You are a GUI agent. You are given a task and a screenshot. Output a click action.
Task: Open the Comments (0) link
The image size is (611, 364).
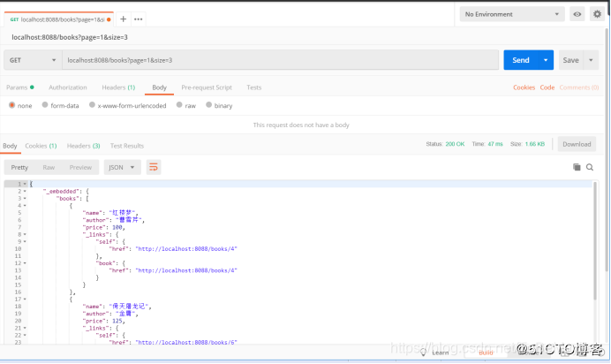(x=579, y=87)
